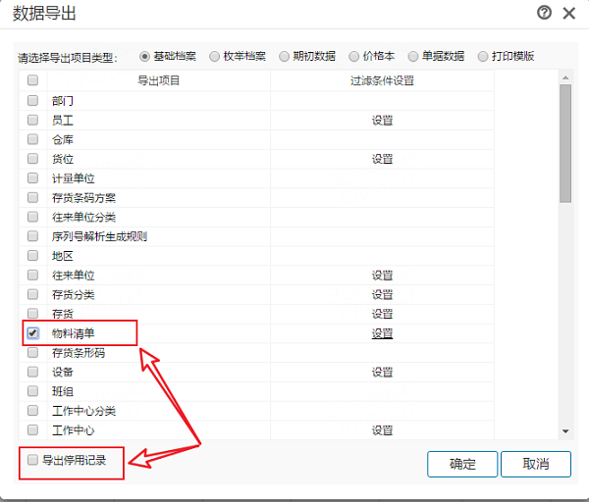The image size is (589, 502).
Task: Check the 部门 checkbox
Action: tap(32, 100)
